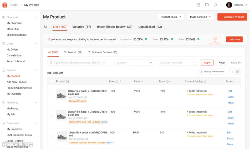
Task: Click the Add New Product button
Action: (232, 17)
